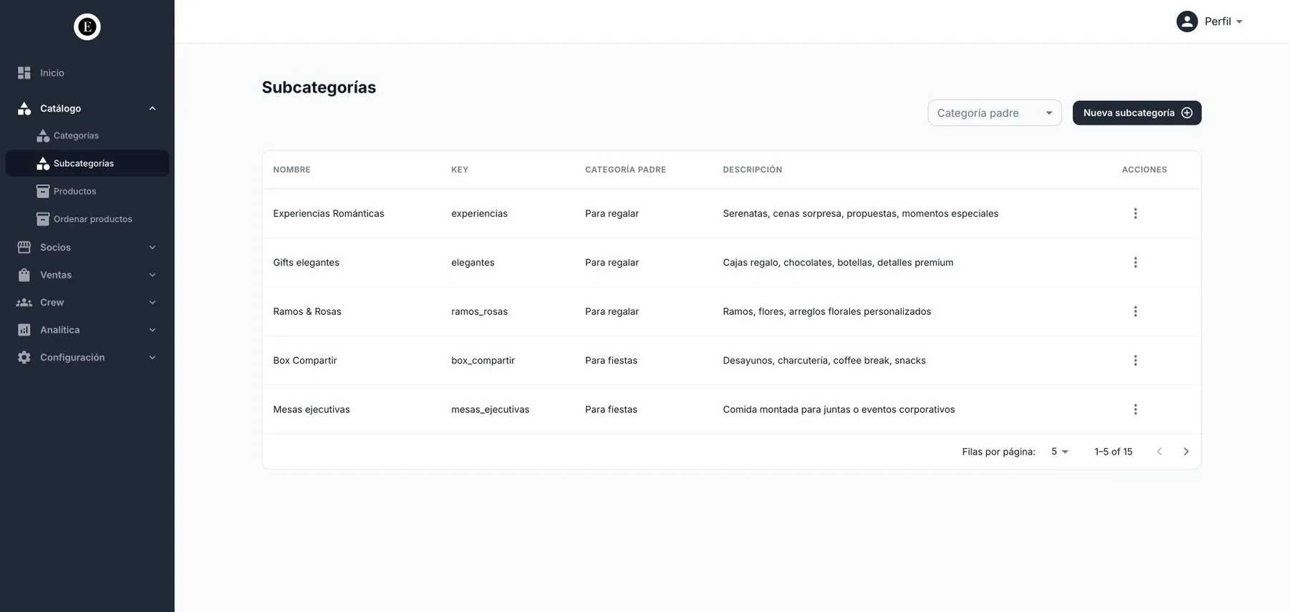
Task: Click the 'elegantes' key cell
Action: point(473,263)
